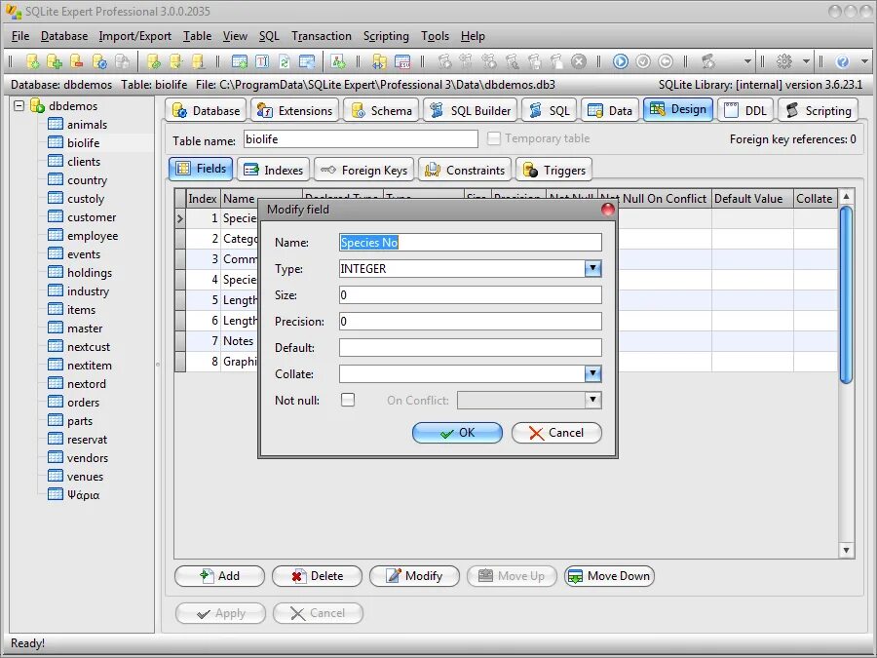Click the Delete field button
Image resolution: width=877 pixels, height=658 pixels.
click(x=317, y=576)
